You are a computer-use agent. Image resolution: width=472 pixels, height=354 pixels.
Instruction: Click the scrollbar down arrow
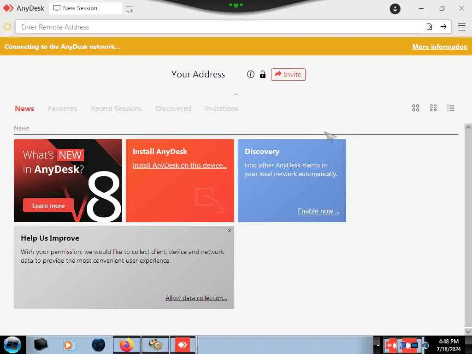[x=468, y=331]
